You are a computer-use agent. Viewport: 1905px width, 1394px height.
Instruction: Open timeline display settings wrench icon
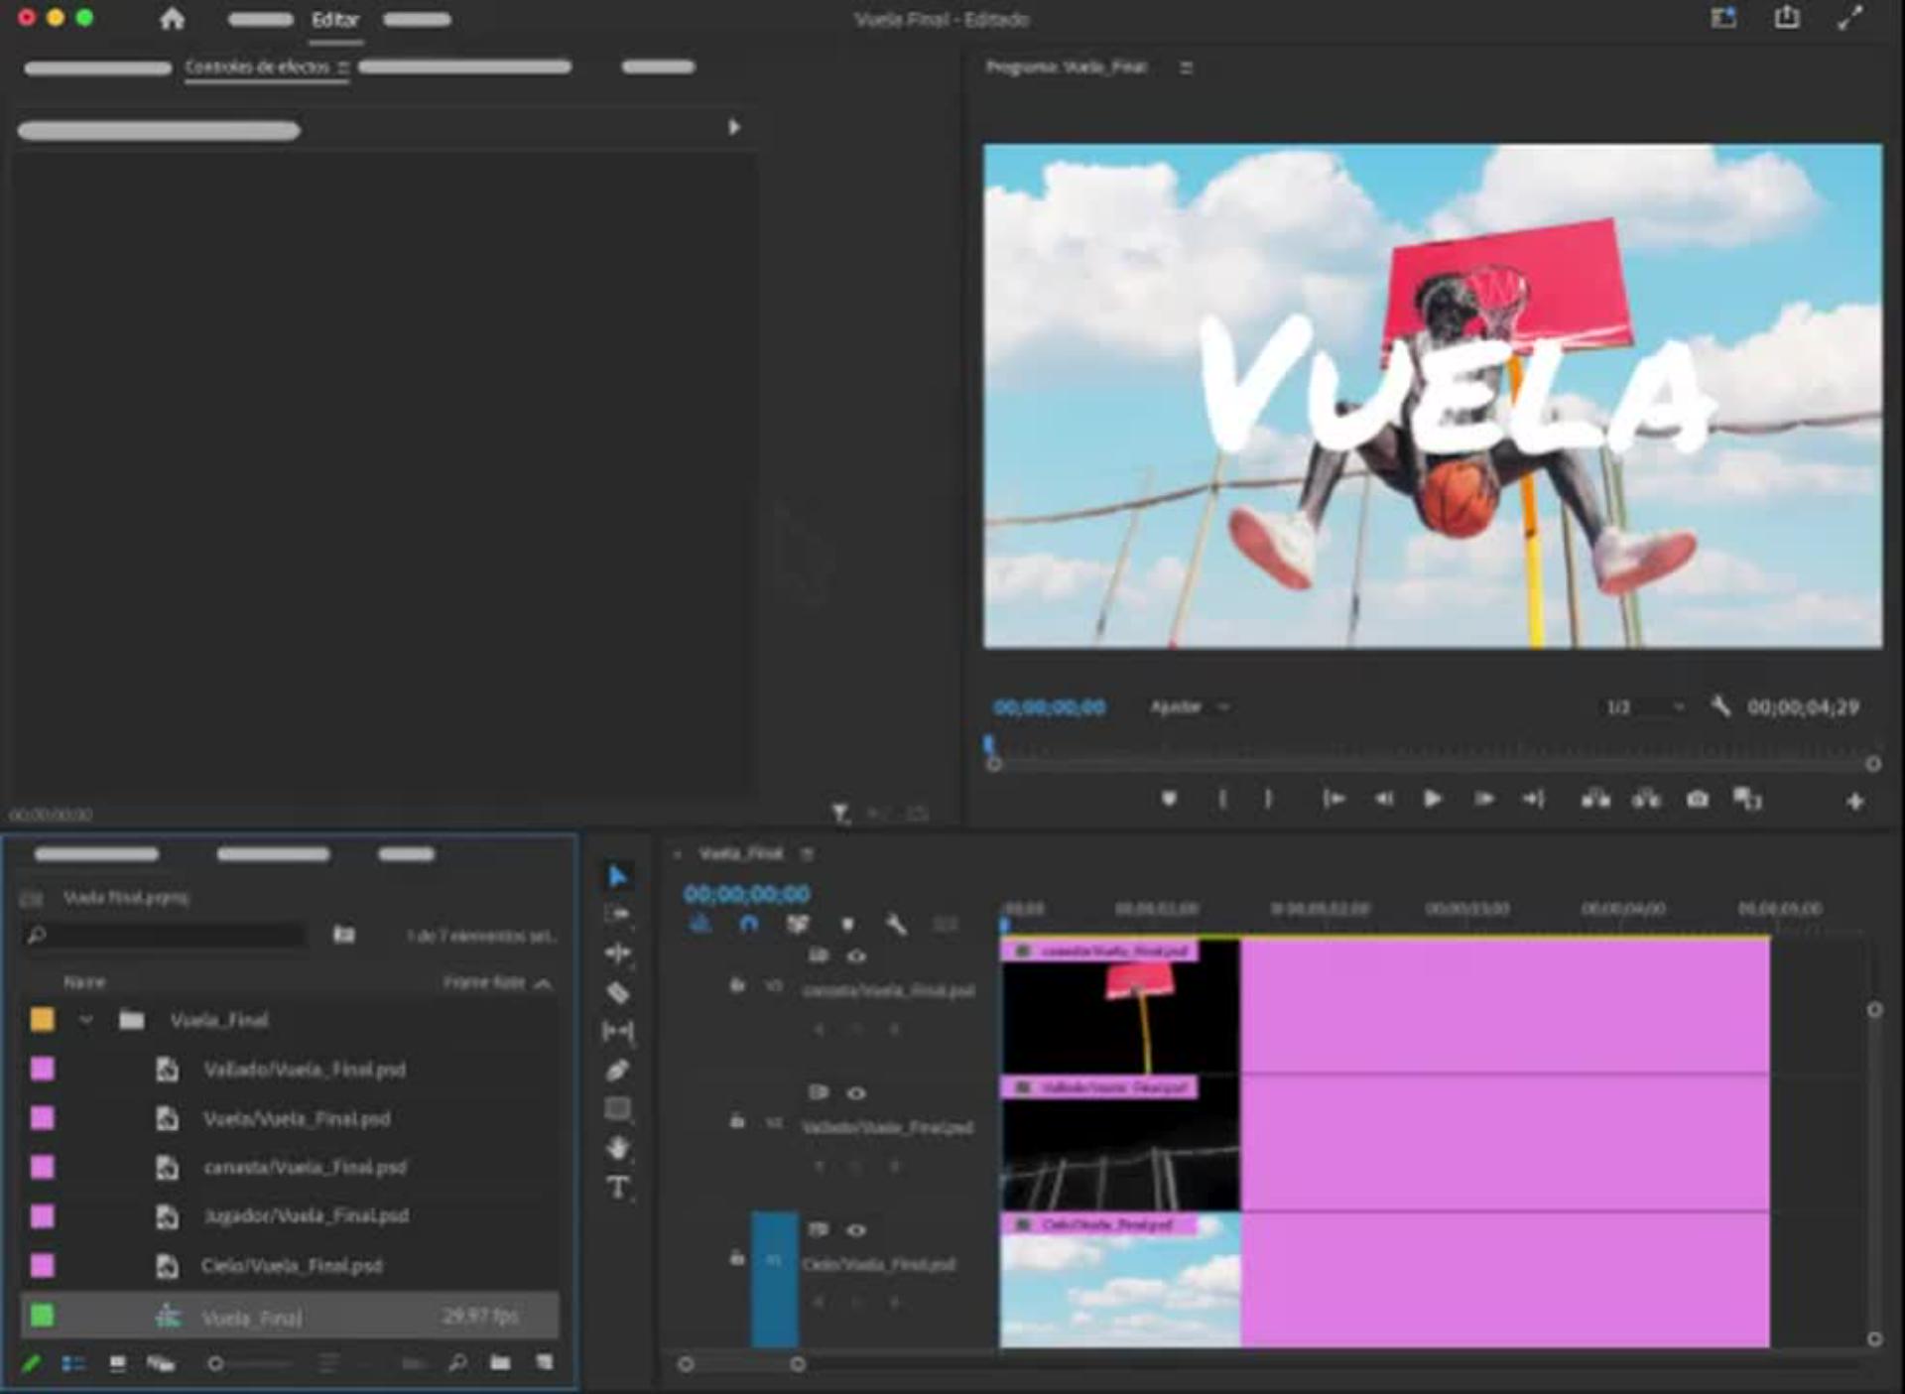[896, 925]
